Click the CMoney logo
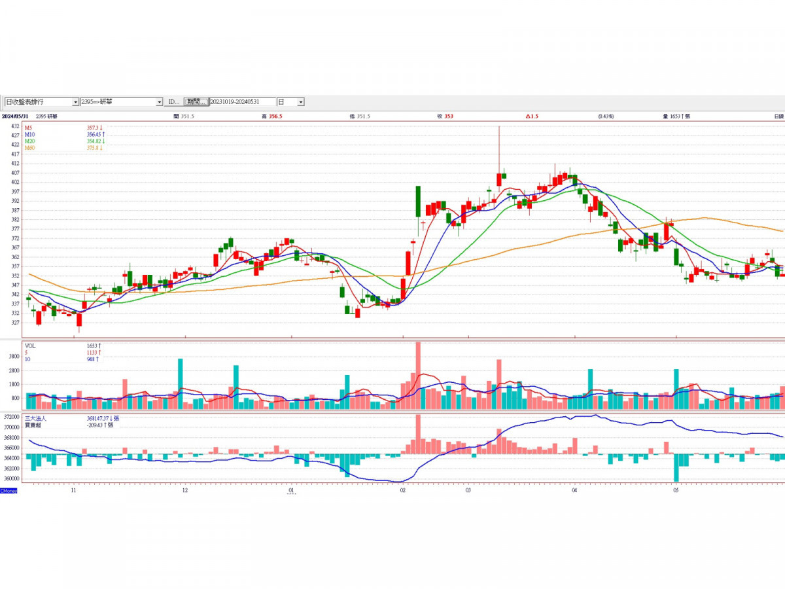This screenshot has height=589, width=785. (9, 490)
